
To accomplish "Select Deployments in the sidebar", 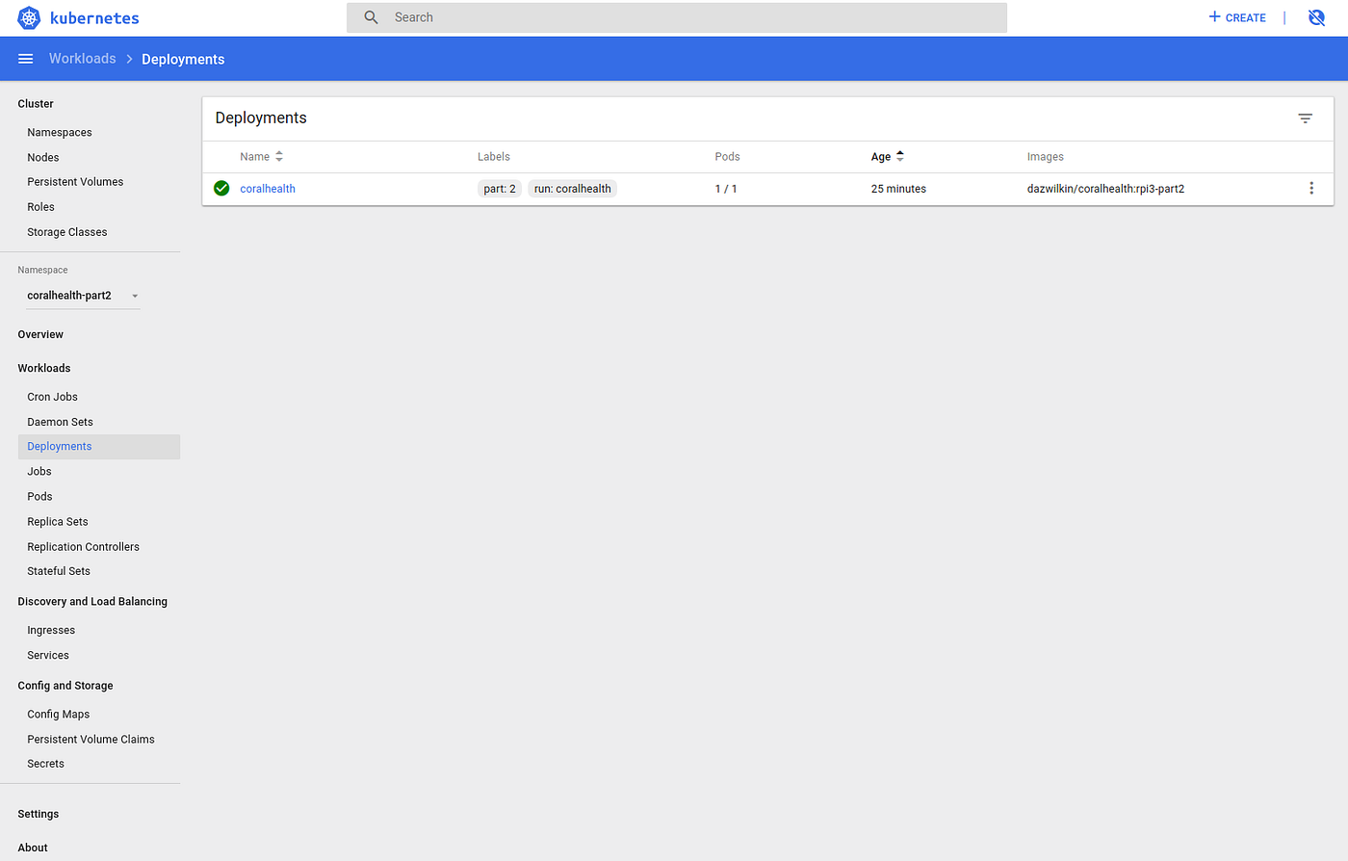I will pos(98,446).
